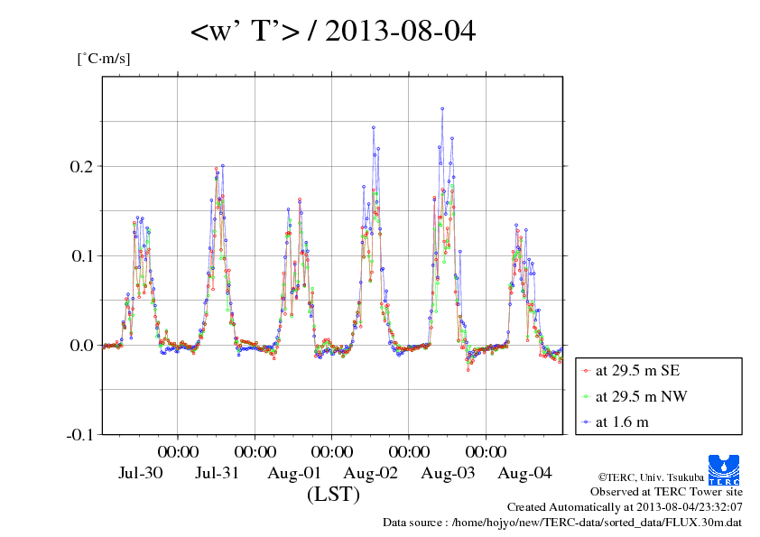This screenshot has width=760, height=537.
Task: Click the blue peak on Aug-02
Action: pyautogui.click(x=373, y=127)
